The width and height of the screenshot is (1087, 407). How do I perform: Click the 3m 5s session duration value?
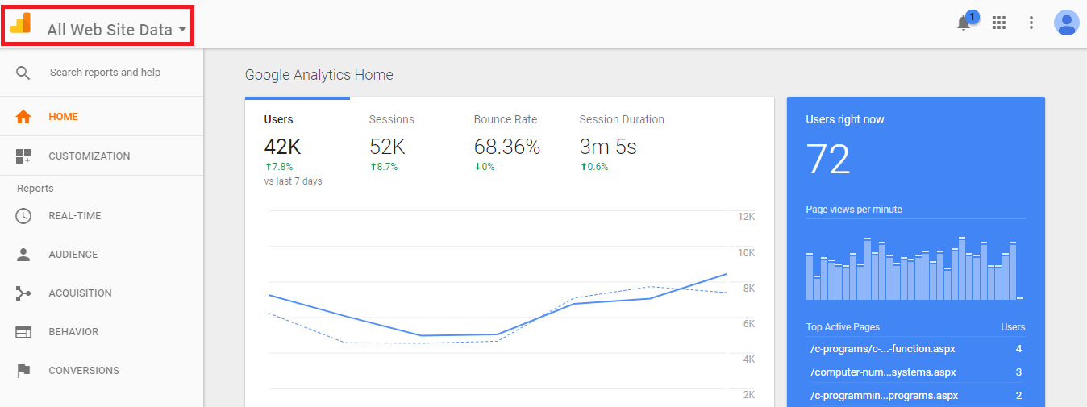click(608, 147)
